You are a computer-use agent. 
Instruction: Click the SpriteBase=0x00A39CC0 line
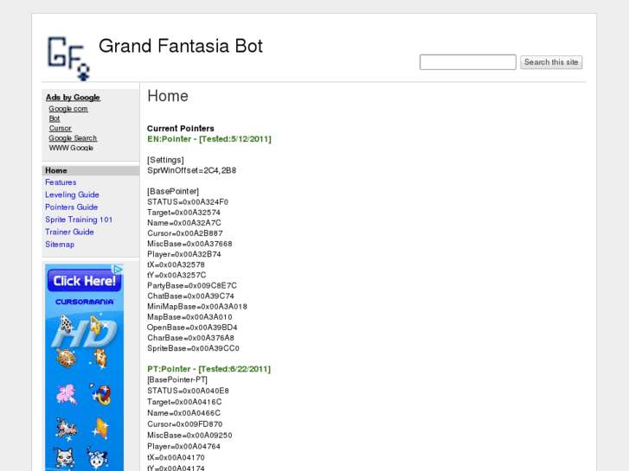click(x=193, y=348)
